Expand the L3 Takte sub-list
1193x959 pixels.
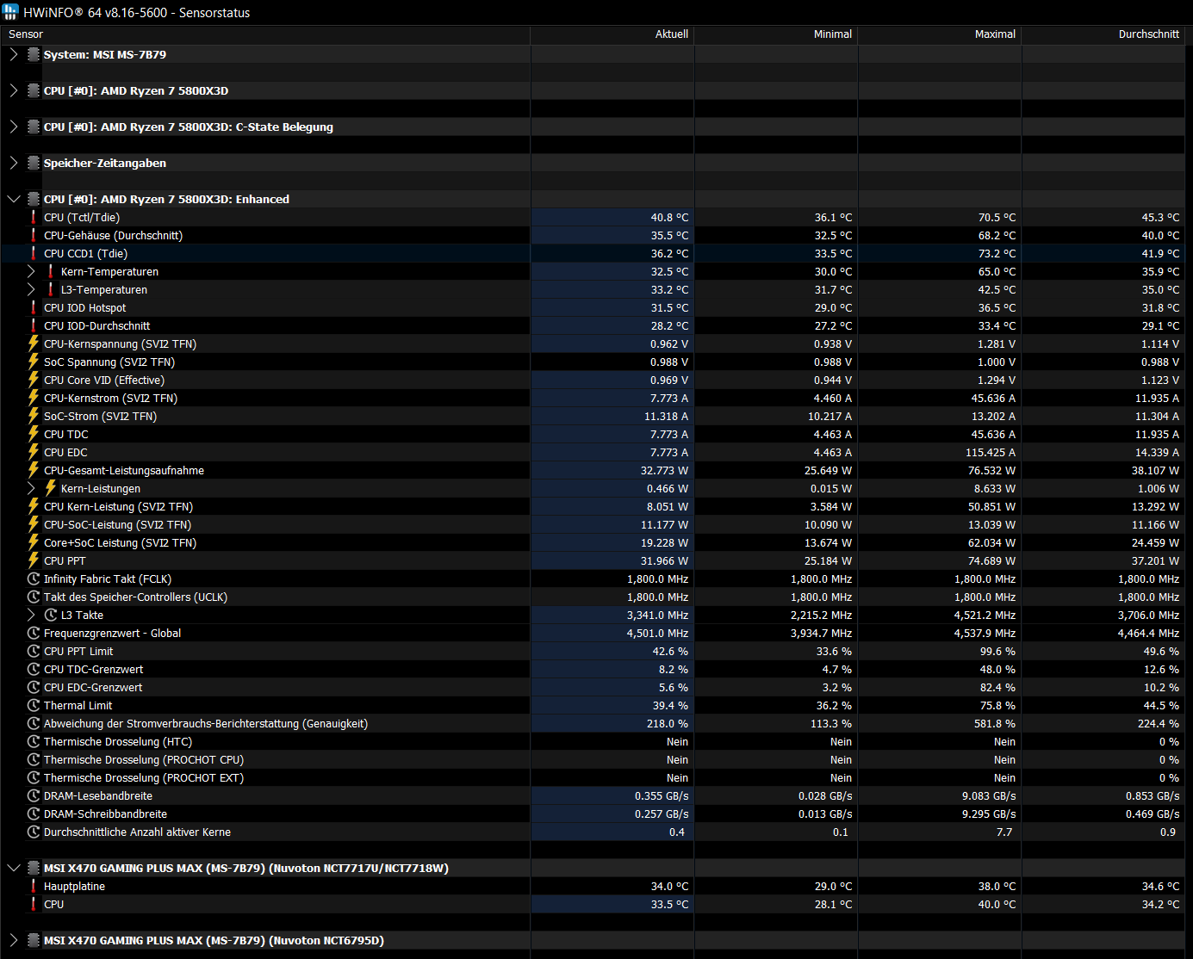coord(31,615)
